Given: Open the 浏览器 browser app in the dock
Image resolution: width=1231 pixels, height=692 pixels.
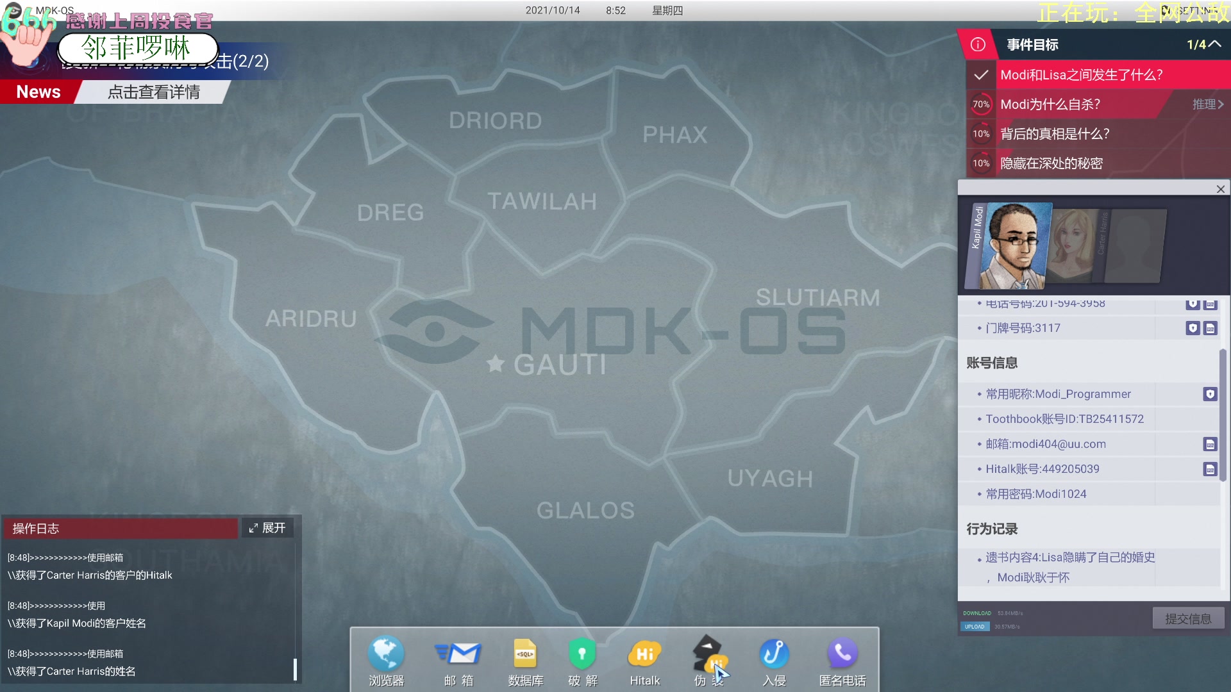Looking at the screenshot, I should point(386,661).
